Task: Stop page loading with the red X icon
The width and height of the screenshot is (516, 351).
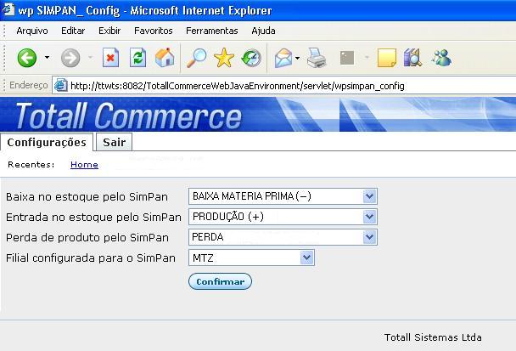Action: [x=110, y=58]
